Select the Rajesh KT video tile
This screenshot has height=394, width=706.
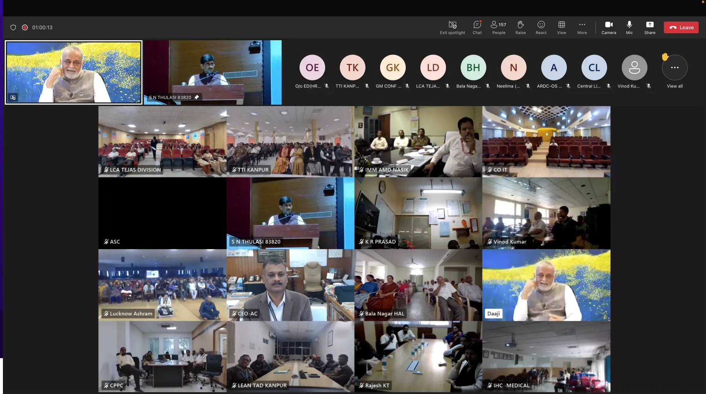click(x=418, y=357)
